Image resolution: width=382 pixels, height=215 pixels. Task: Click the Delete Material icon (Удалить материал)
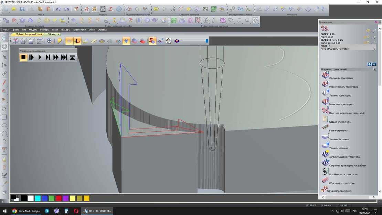click(325, 145)
